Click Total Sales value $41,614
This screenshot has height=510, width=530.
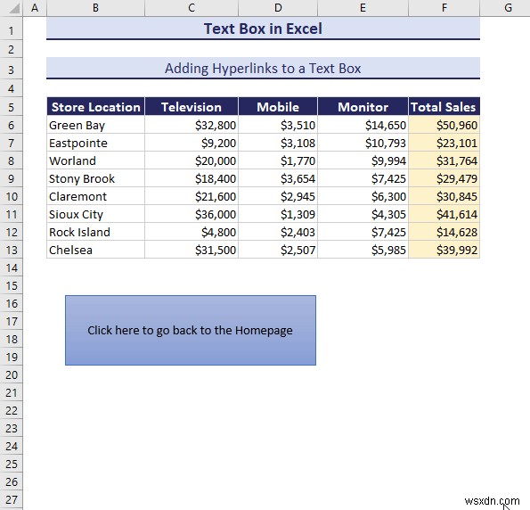(x=444, y=214)
